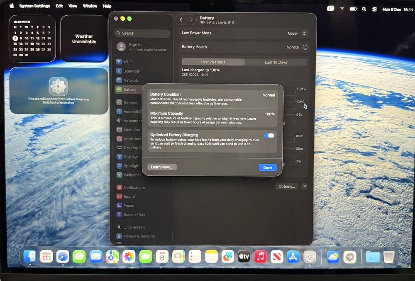
Task: Switch to Last 24 Hours tab
Action: [x=213, y=62]
